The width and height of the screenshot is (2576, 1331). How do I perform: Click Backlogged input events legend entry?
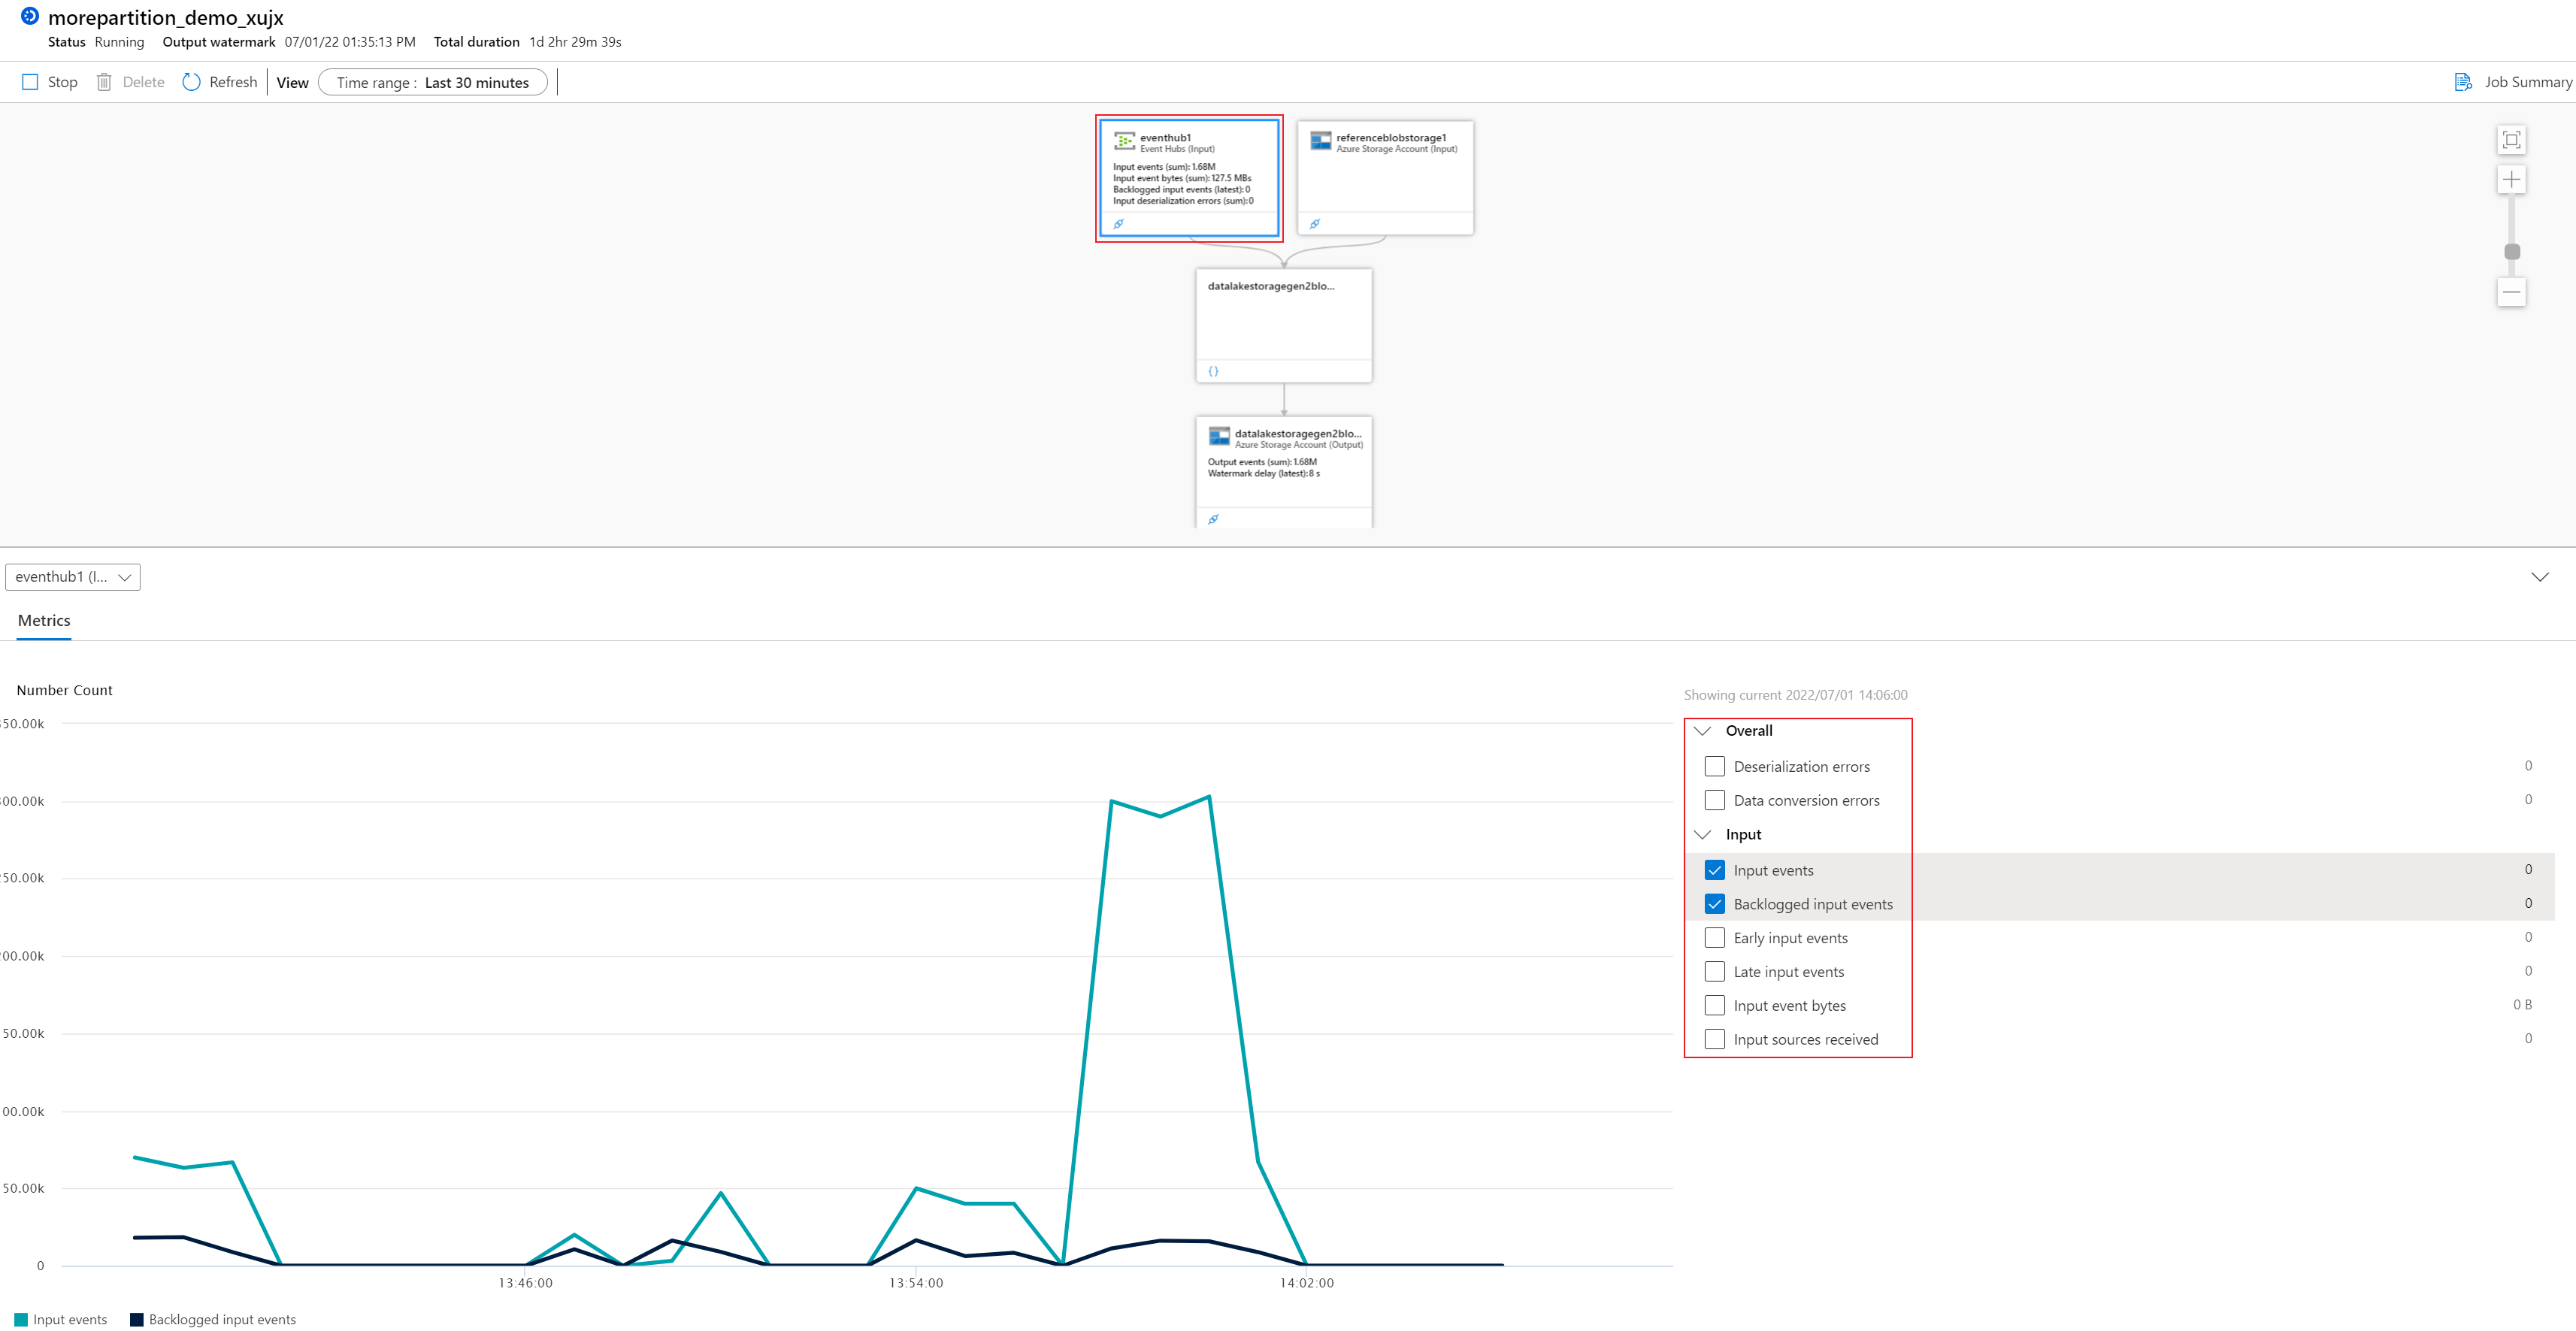(213, 1319)
